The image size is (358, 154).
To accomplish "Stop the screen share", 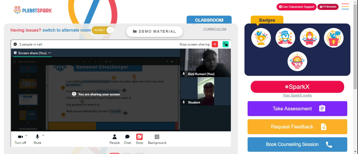I will point(140,139).
